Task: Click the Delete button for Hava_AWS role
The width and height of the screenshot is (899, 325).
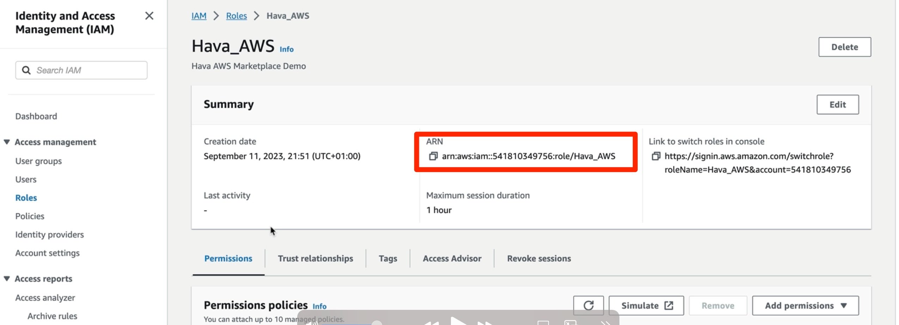Action: (844, 47)
